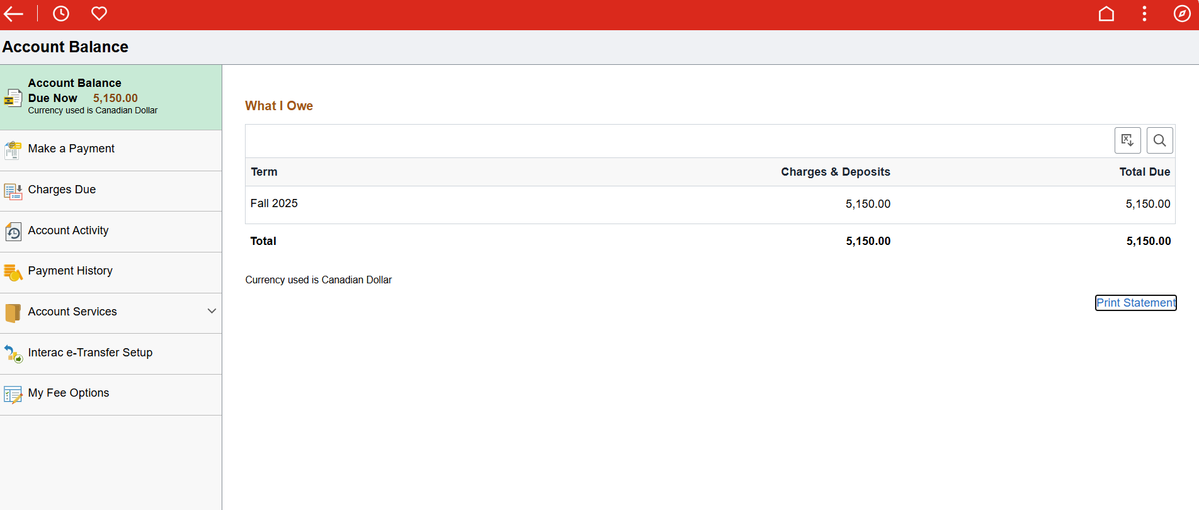Select My Fee Options
The width and height of the screenshot is (1199, 510).
point(69,393)
